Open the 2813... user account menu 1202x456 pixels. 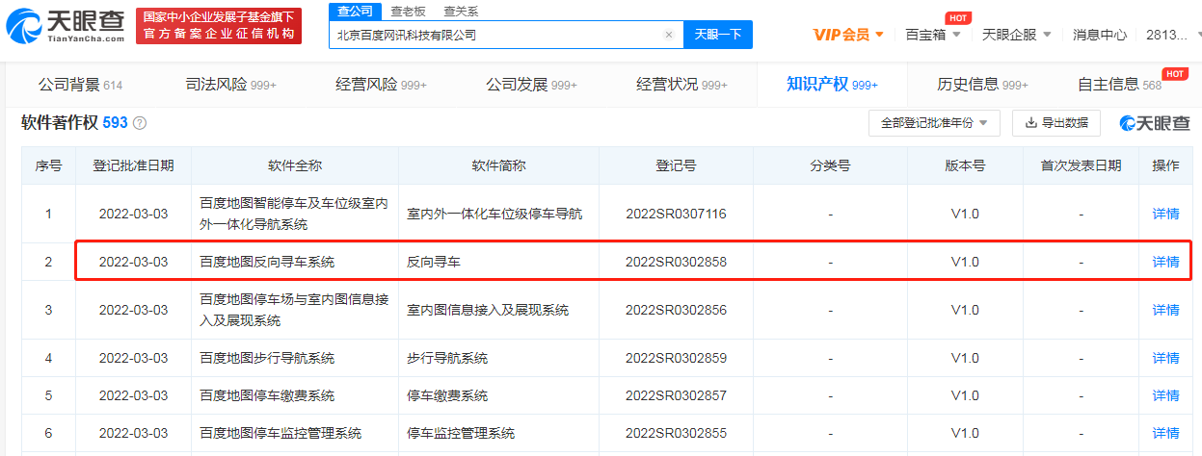pos(1168,35)
